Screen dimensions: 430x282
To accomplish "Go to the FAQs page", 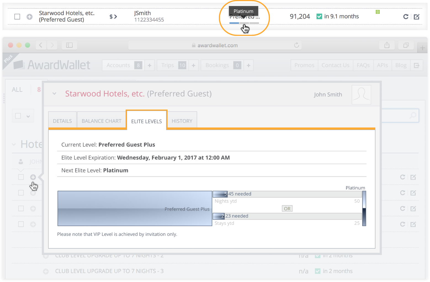I will (363, 65).
